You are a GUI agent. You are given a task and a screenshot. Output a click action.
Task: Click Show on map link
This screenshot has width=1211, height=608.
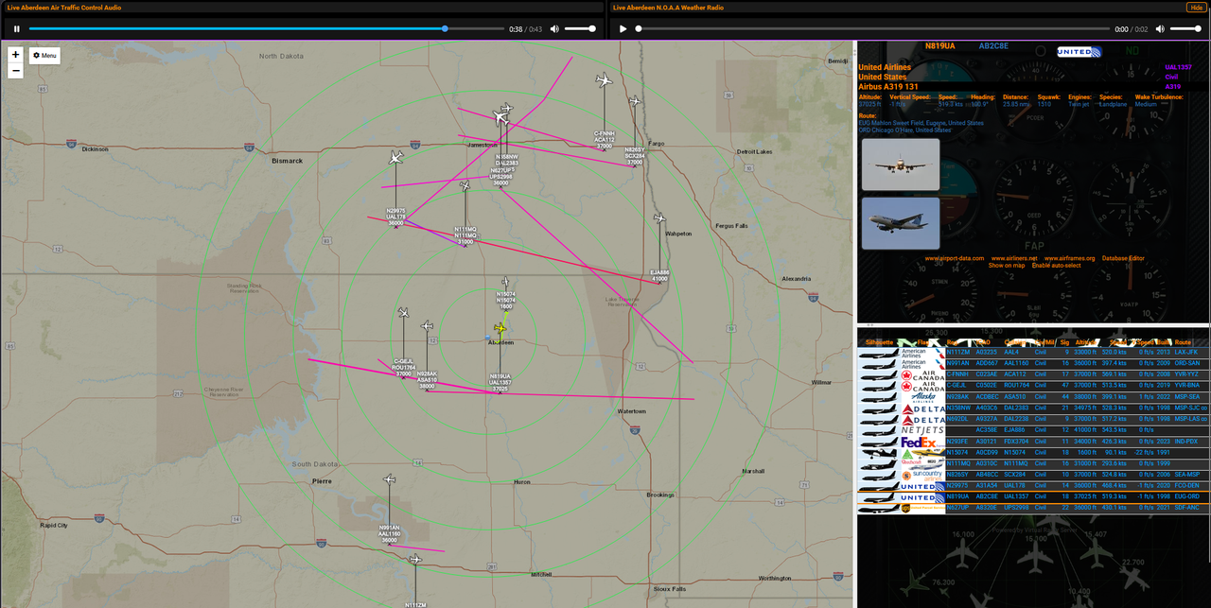pos(1007,266)
